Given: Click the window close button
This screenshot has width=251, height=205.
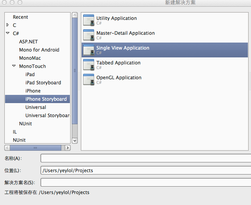Looking at the screenshot, I should click(4, 2).
